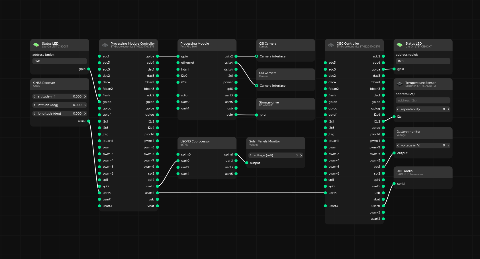
Task: Click the address (i2c) field in the Temperature Sensor node
Action: [423, 100]
